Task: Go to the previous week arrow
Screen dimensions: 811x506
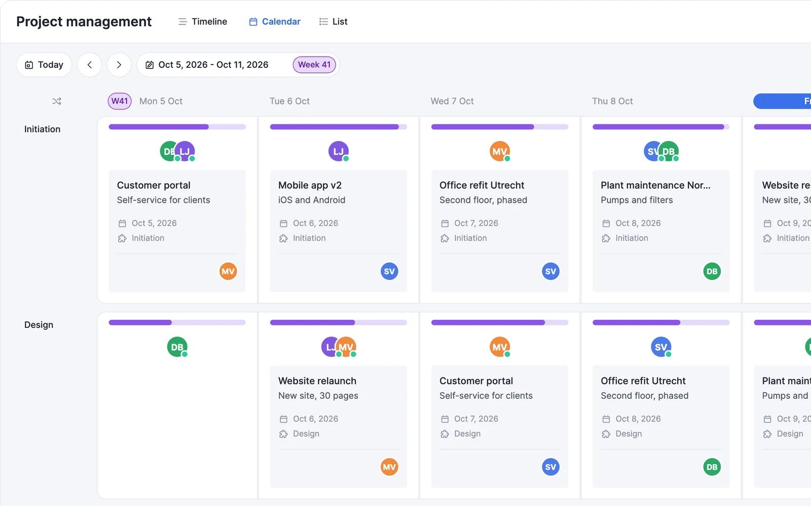Action: (90, 65)
